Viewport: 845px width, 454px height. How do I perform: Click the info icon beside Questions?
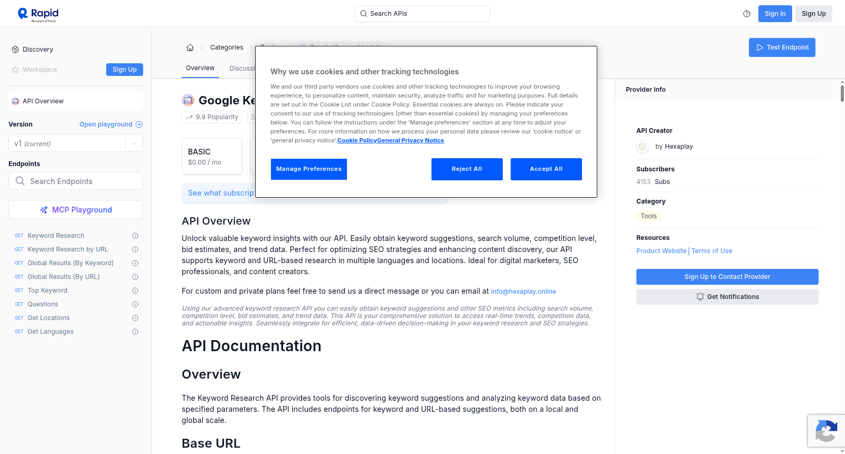pos(135,304)
